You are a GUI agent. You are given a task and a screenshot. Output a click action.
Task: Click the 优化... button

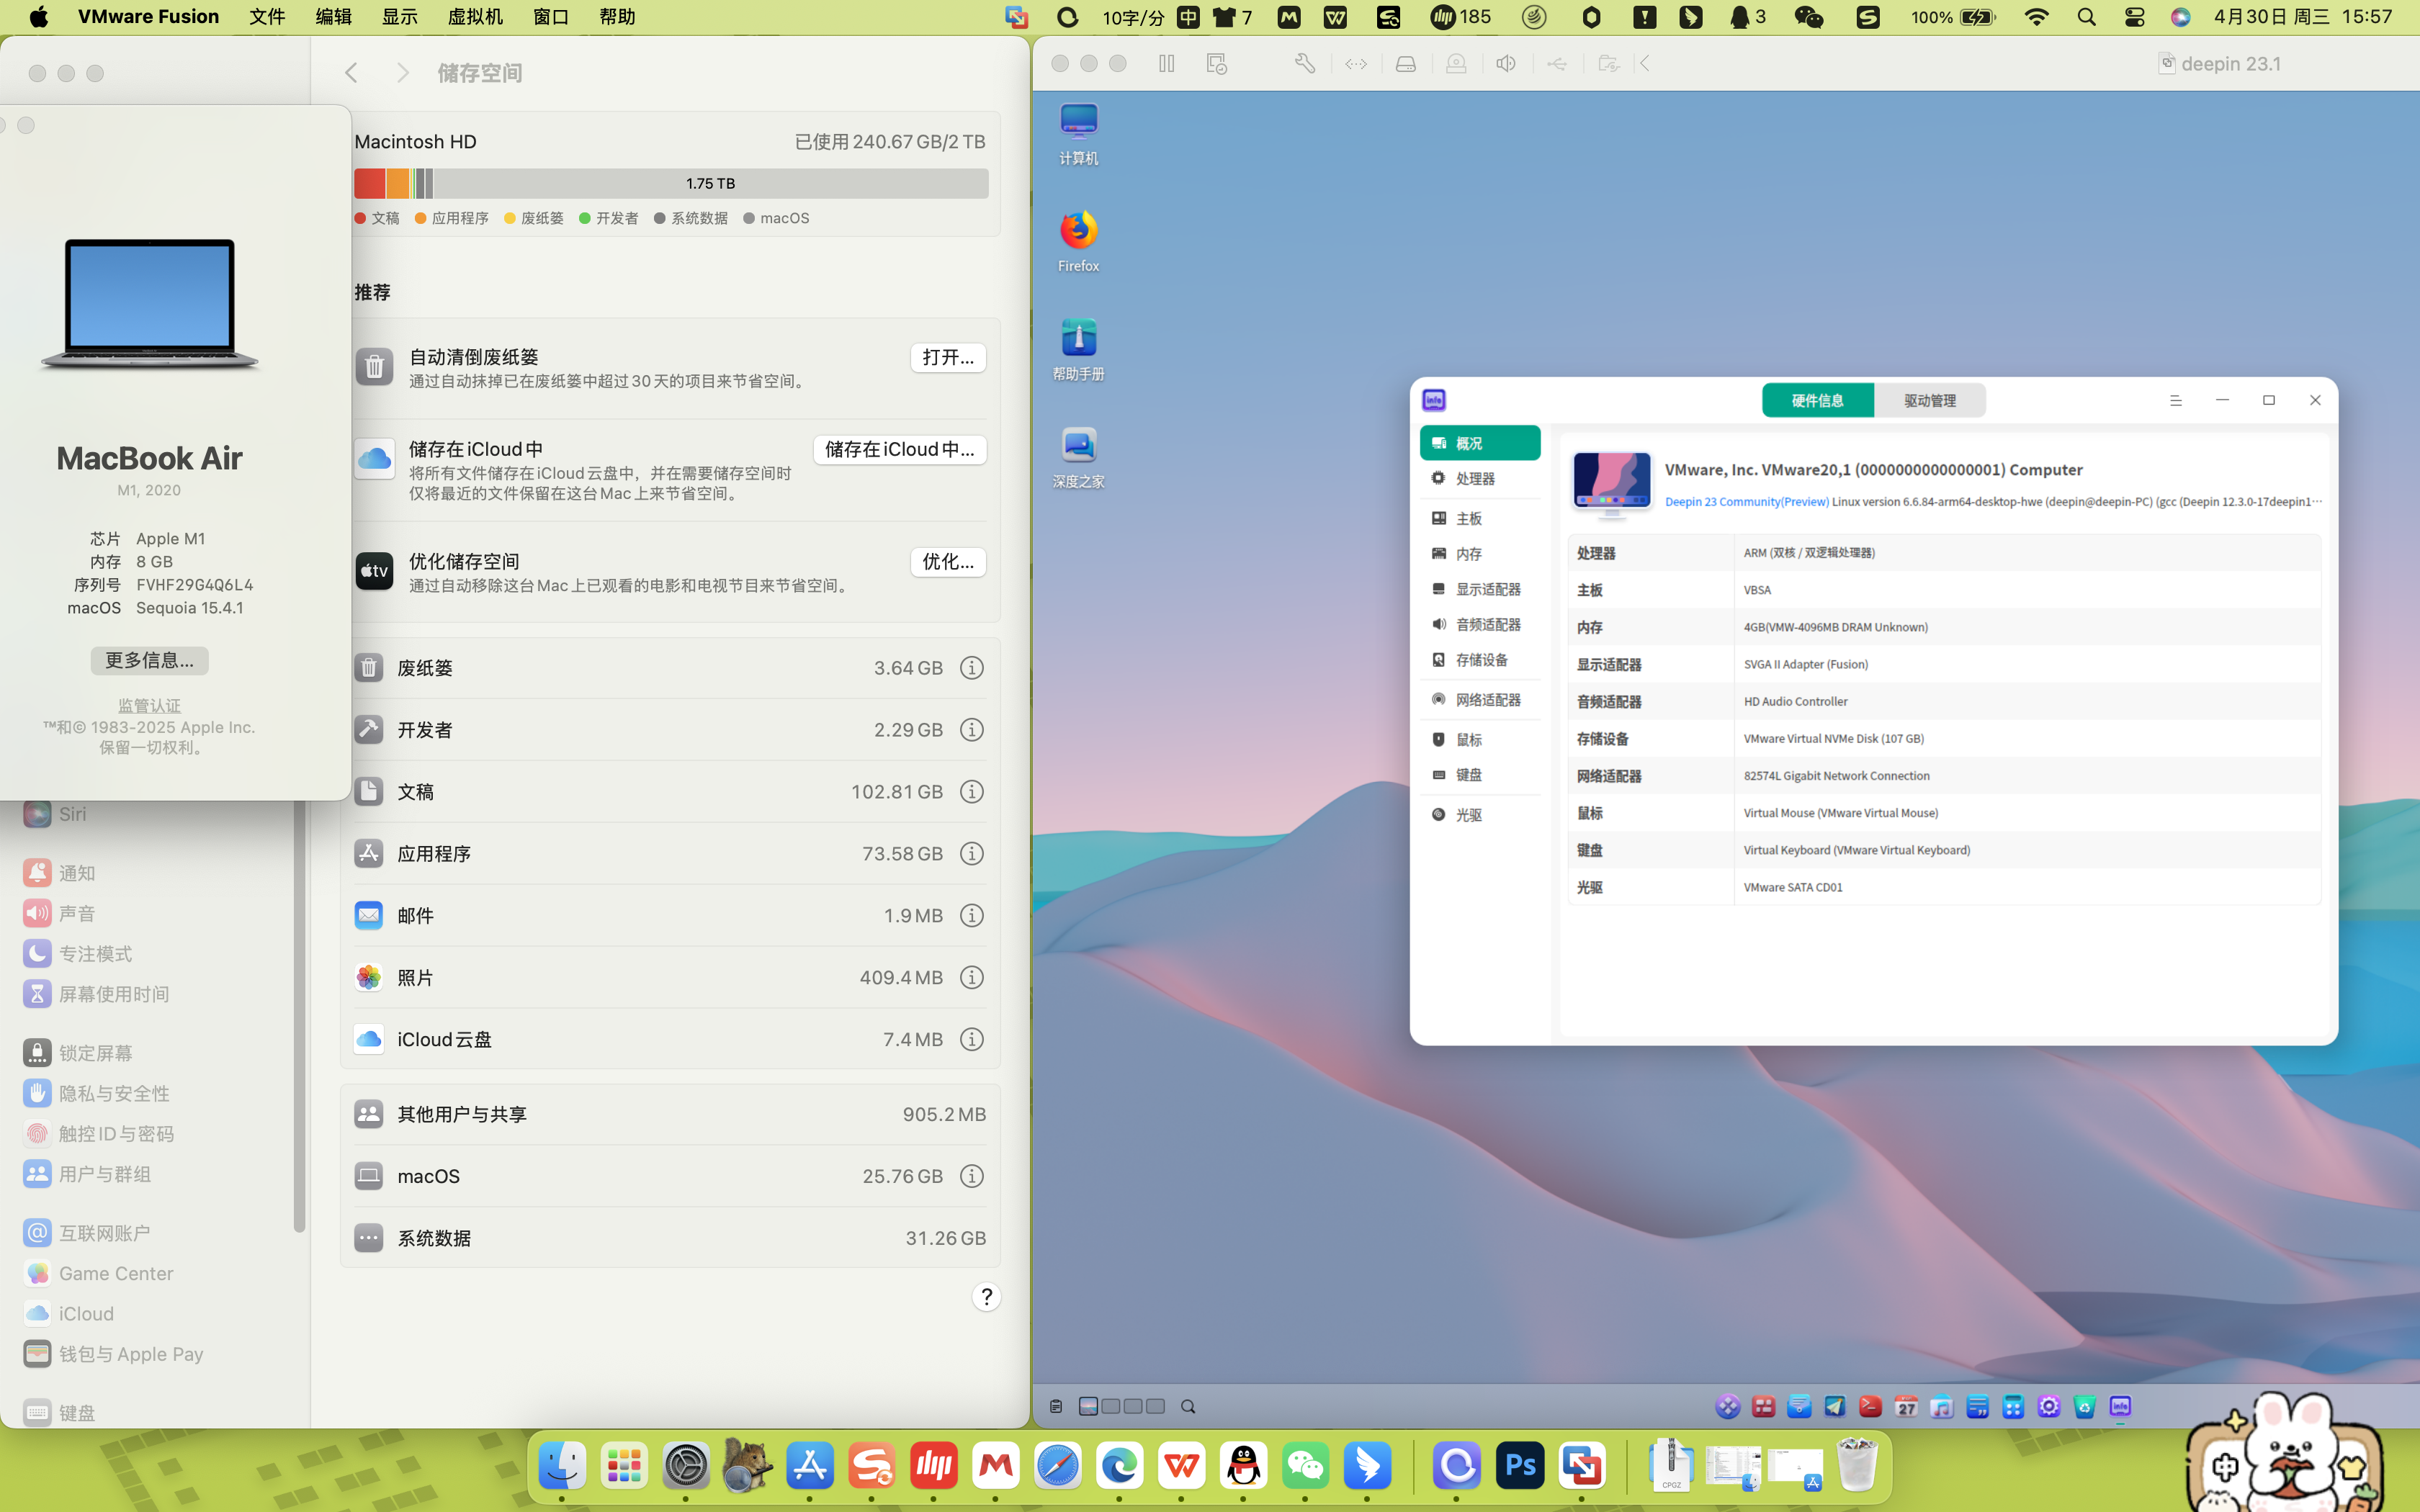(947, 562)
